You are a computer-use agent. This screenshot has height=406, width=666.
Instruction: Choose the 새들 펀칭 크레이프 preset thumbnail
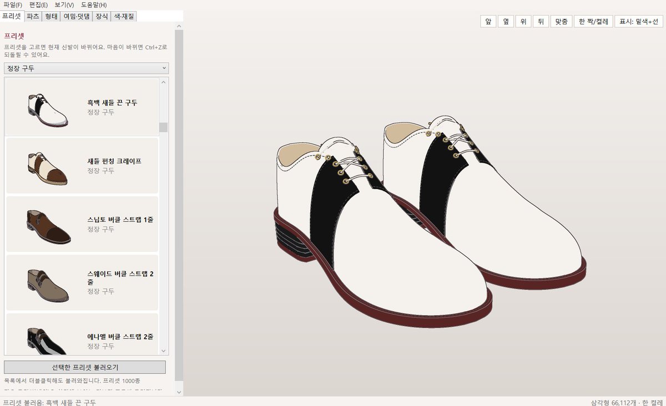coord(47,166)
